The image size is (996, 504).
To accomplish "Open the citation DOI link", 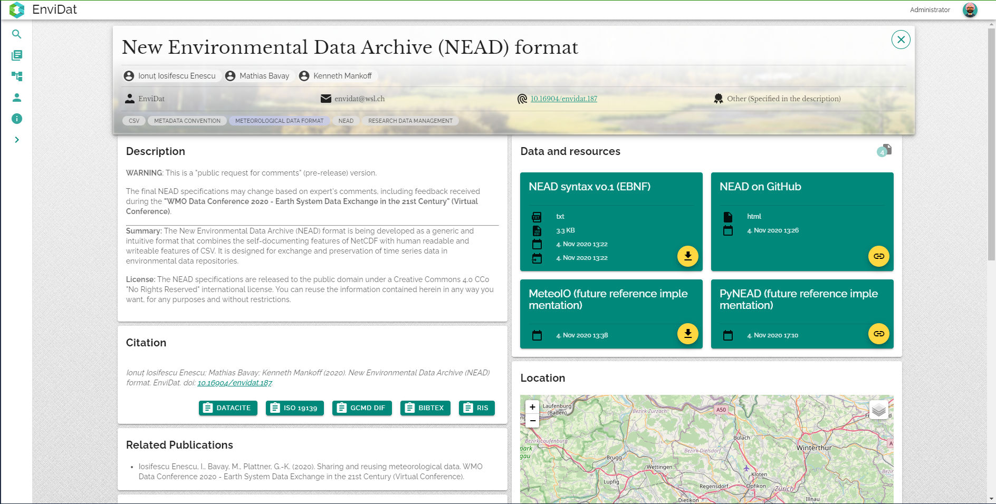I will coord(235,383).
